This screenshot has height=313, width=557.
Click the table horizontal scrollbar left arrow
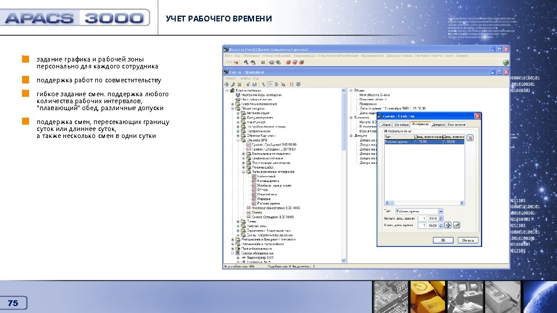point(387,203)
